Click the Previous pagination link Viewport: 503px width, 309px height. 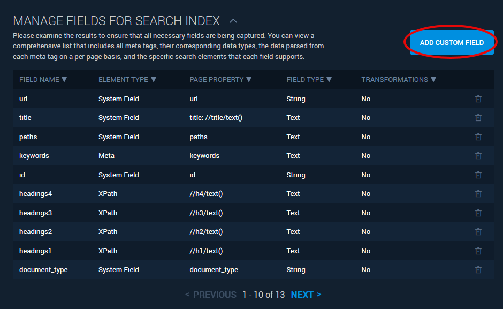point(211,295)
